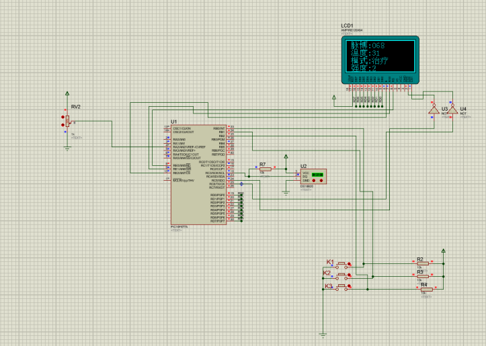This screenshot has height=346, width=486.
Task: Decrease DS18B20 temperature with left red button
Action: 314,180
